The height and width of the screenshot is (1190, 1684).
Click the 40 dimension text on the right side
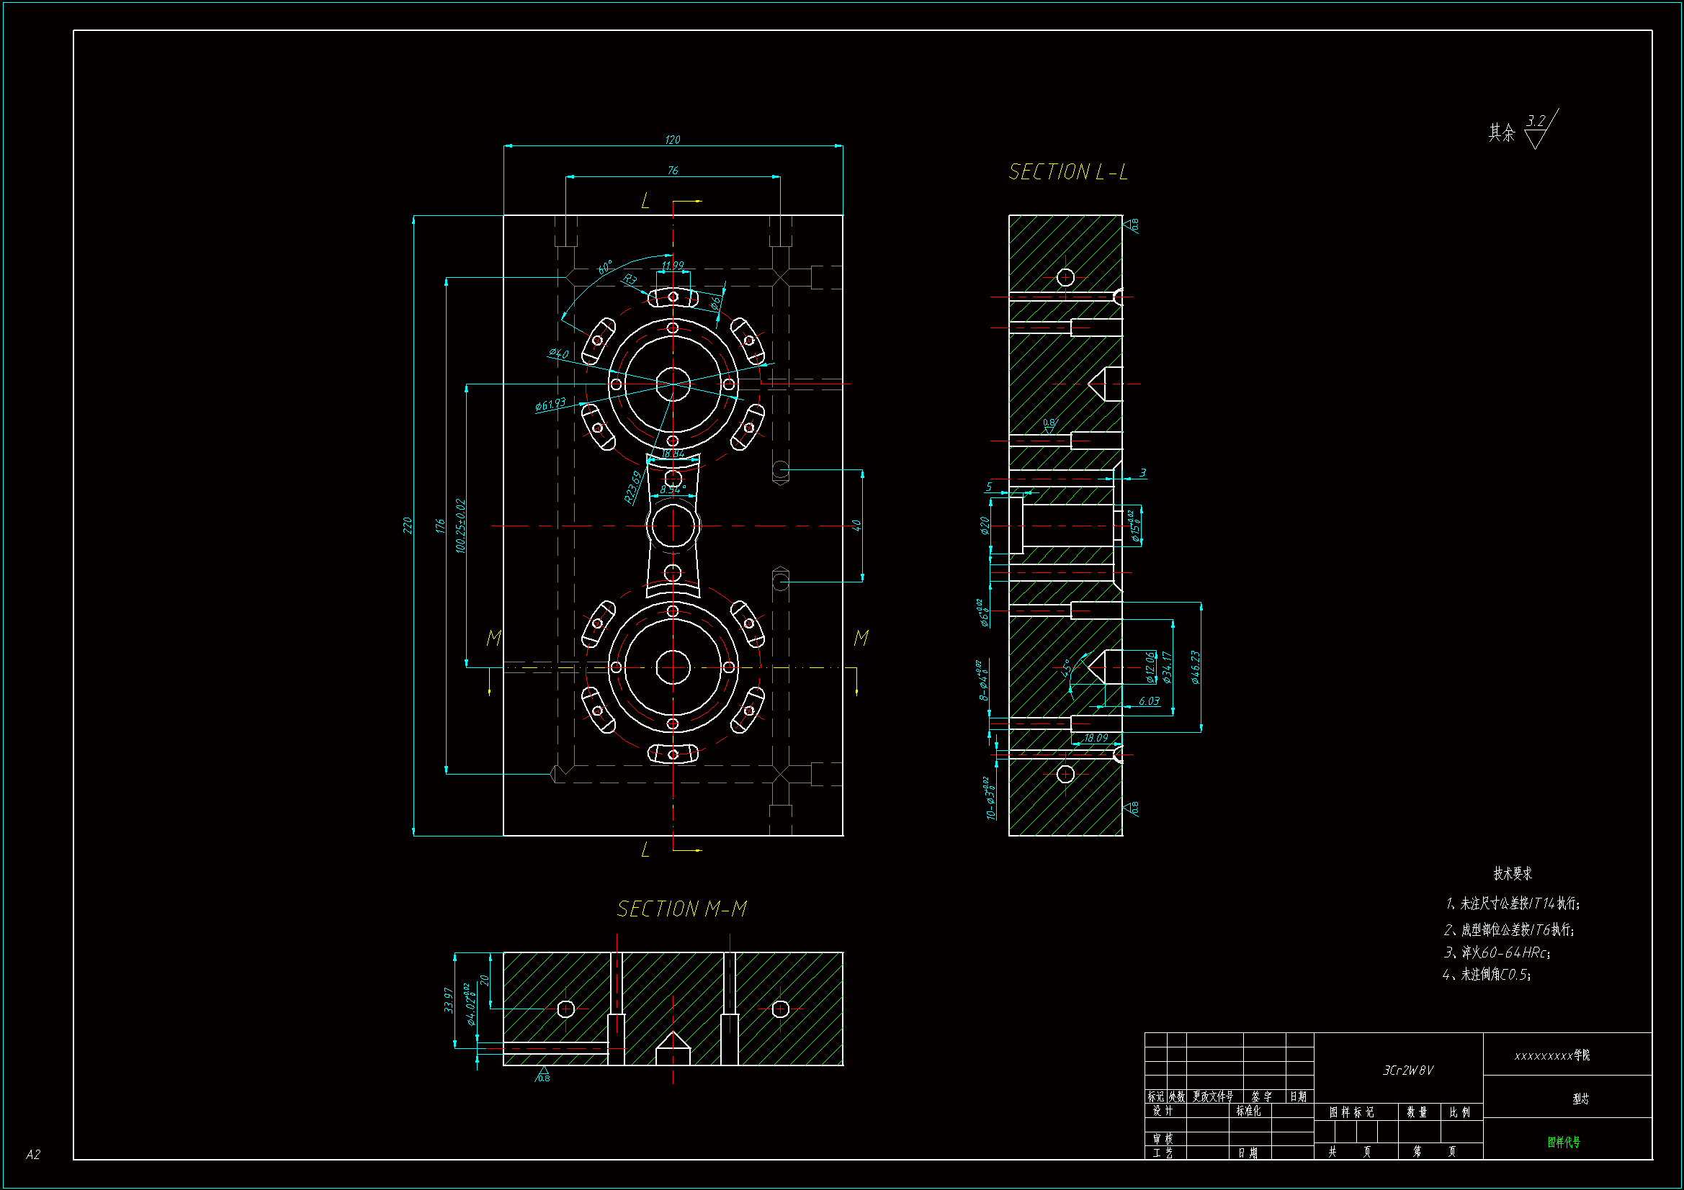pyautogui.click(x=856, y=525)
